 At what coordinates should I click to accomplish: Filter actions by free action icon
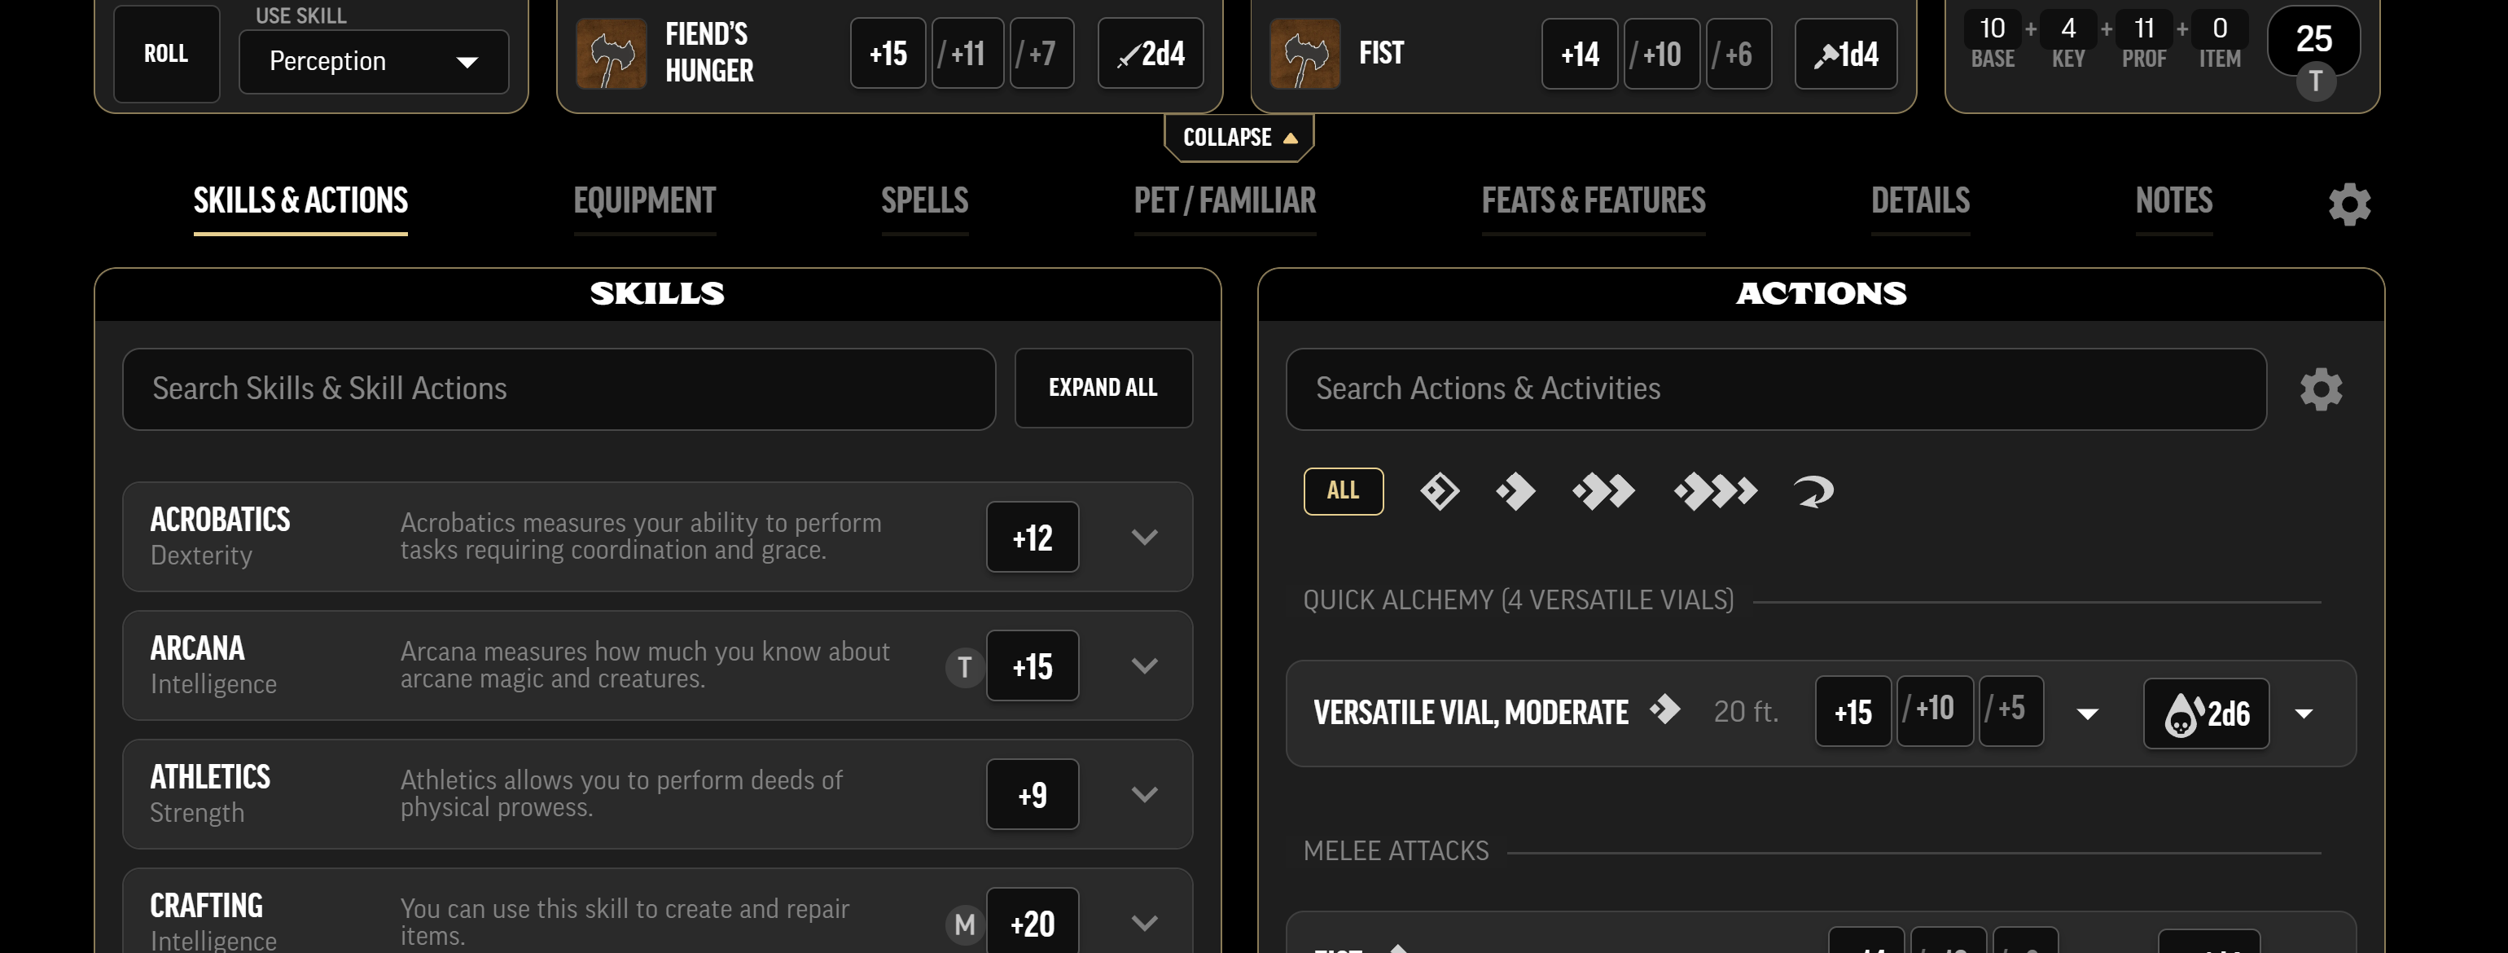coord(1439,492)
